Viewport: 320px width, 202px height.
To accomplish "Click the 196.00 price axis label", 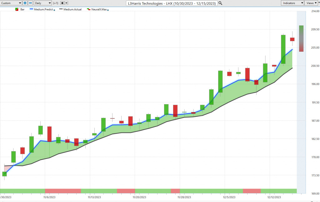I will [x=315, y=84].
